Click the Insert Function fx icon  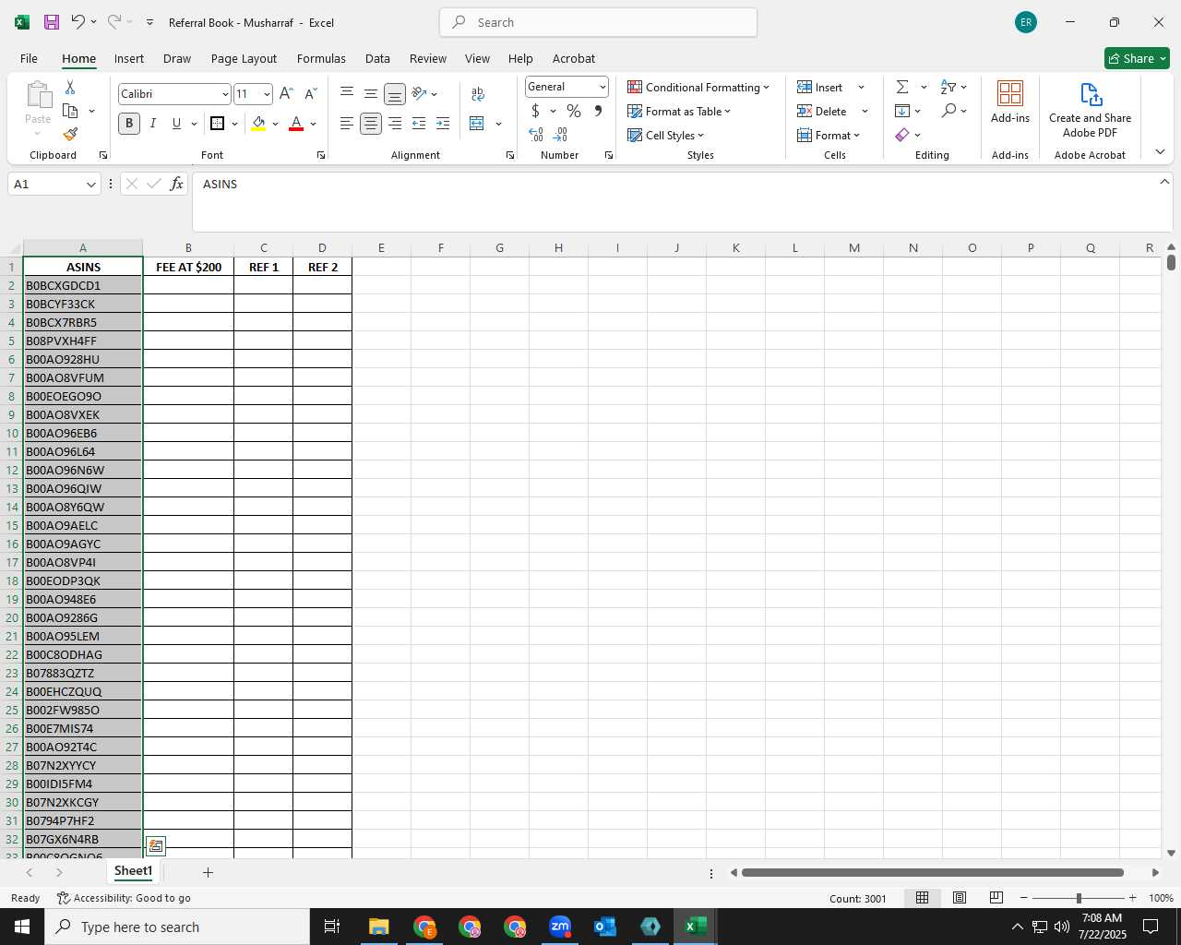(177, 184)
